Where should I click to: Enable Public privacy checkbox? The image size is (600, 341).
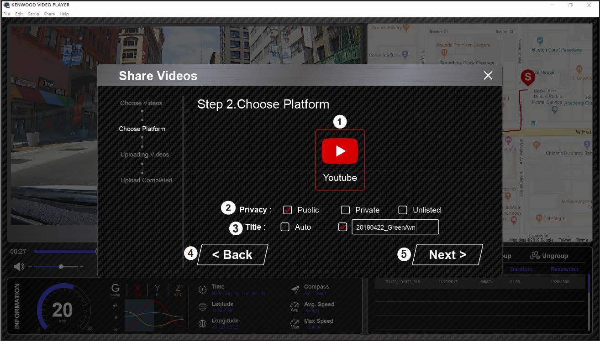coord(287,210)
